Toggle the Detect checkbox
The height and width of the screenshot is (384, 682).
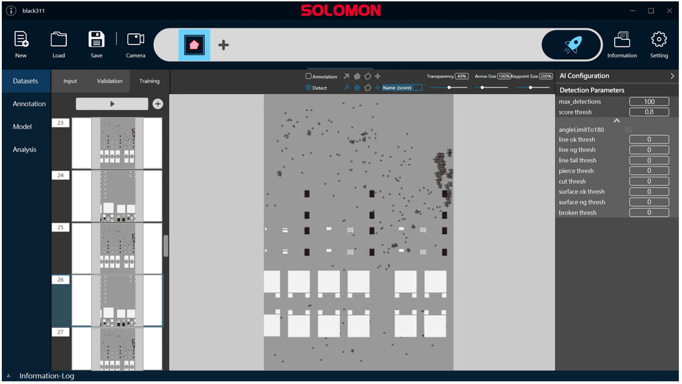tap(309, 88)
